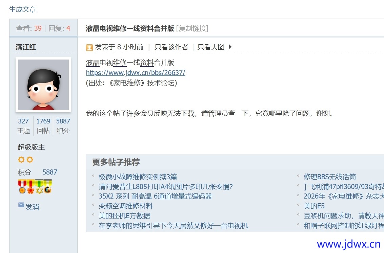This screenshot has width=384, height=253.
Task: Click the post author icon beside 发表于
Action: click(89, 47)
